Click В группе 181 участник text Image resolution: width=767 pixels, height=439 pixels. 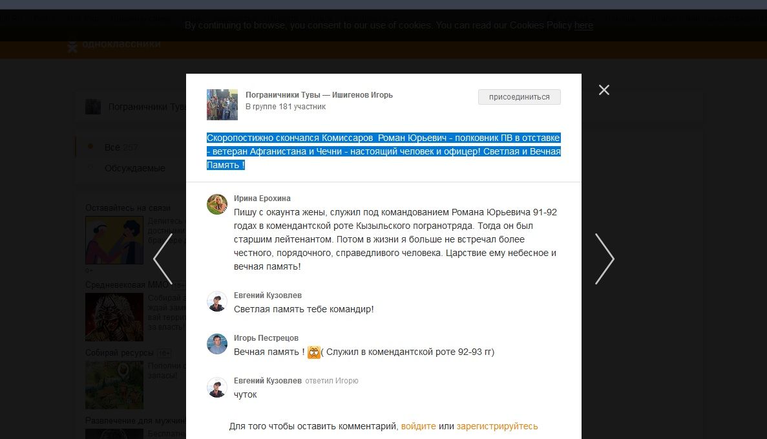[x=286, y=107]
